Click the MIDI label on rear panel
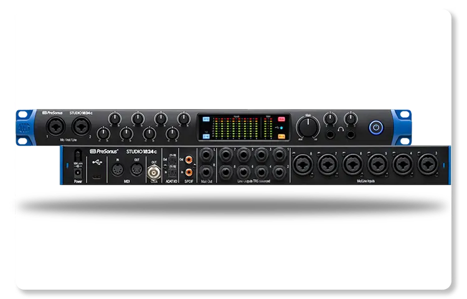 (126, 181)
